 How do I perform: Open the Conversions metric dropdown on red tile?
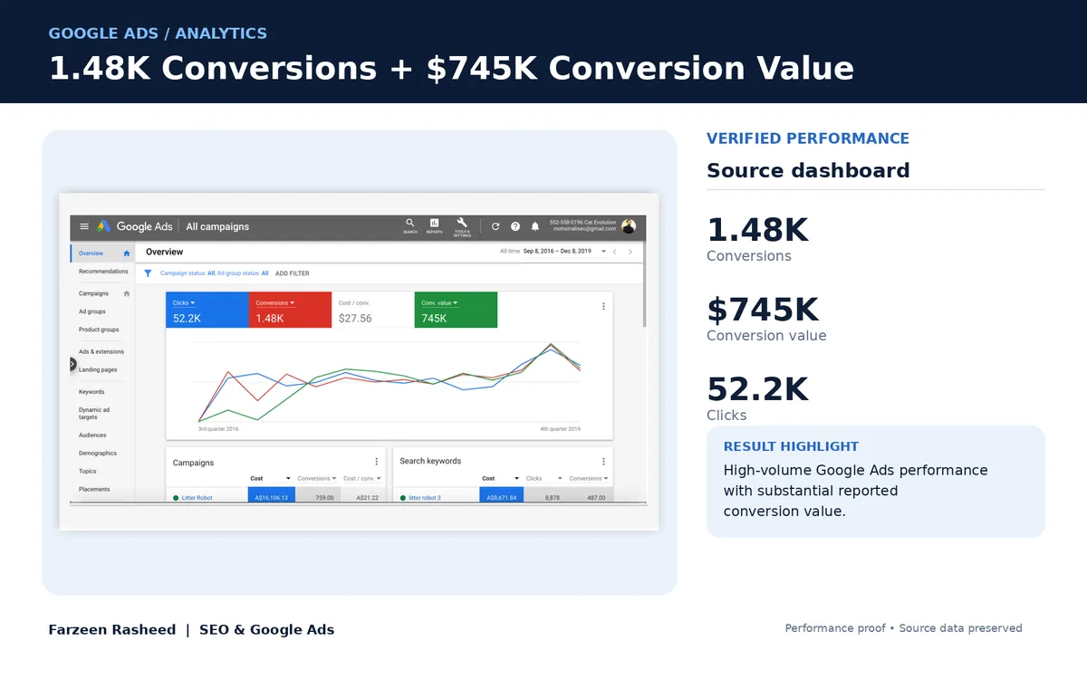coord(275,302)
